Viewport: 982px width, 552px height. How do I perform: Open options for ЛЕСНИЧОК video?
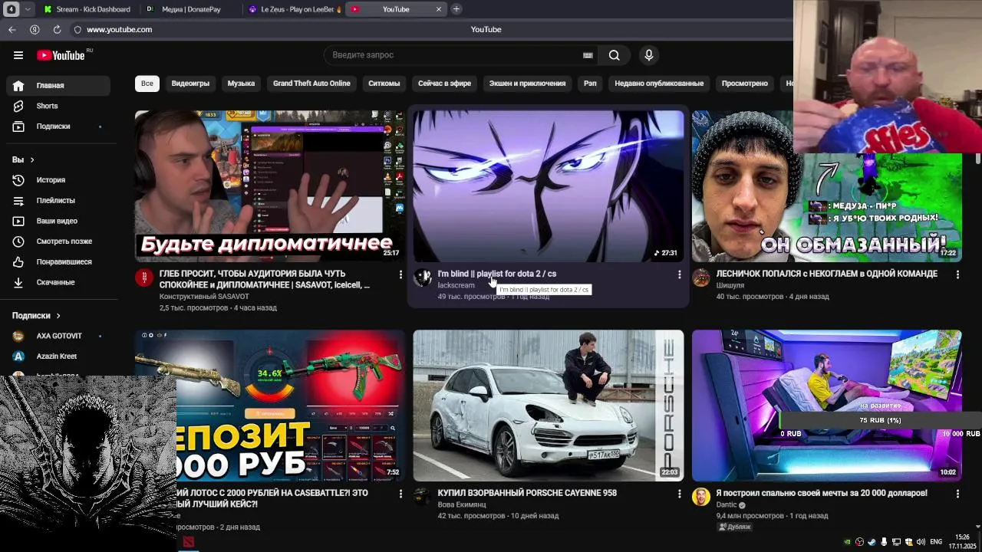957,274
